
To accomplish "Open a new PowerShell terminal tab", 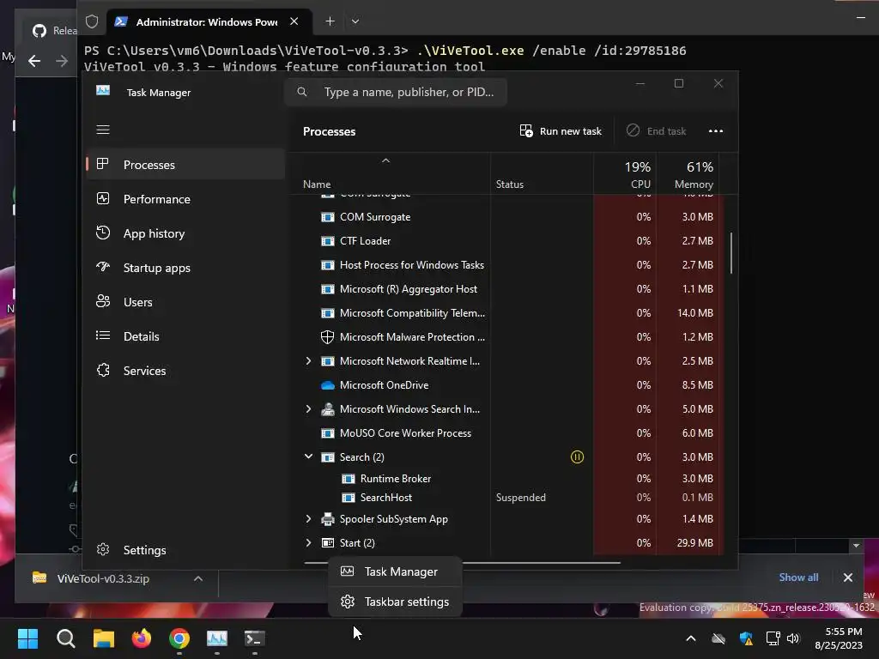I will [330, 21].
